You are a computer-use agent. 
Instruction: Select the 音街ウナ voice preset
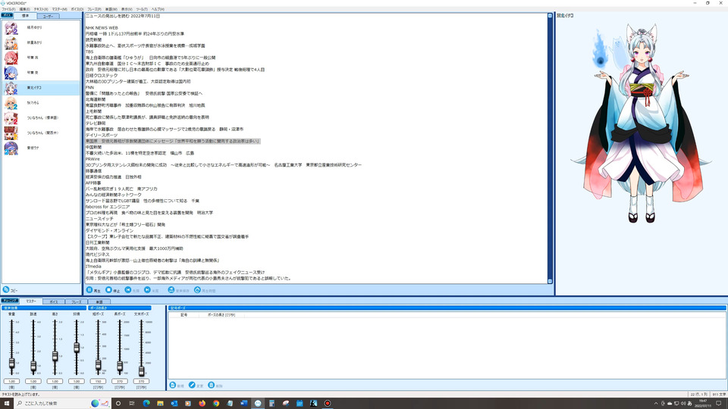tap(41, 148)
